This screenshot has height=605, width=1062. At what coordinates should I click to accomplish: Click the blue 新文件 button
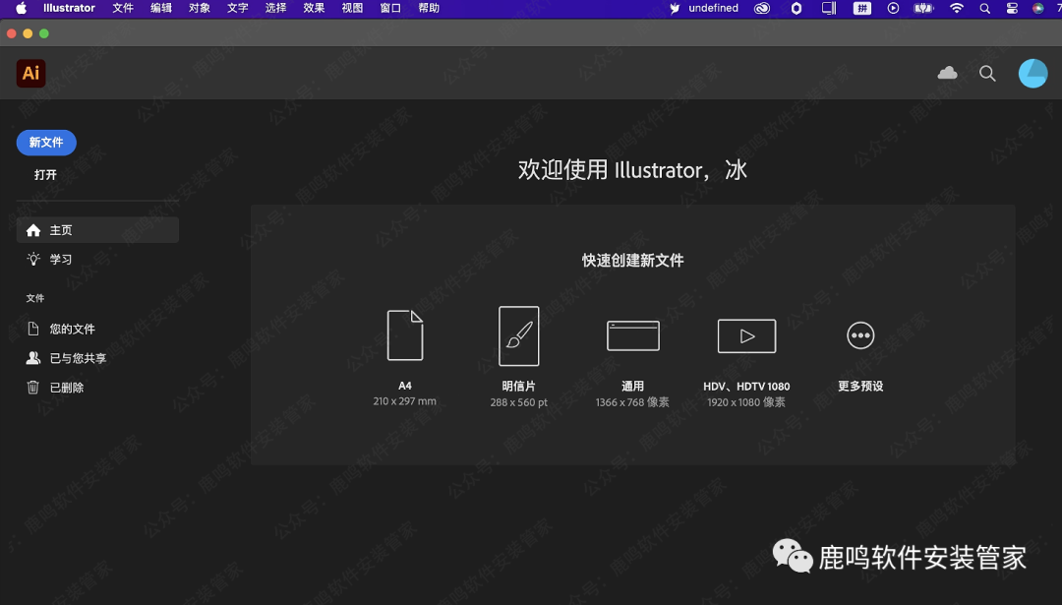click(x=46, y=143)
